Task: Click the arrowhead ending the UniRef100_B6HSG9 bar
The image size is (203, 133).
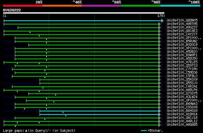Action: point(160,111)
